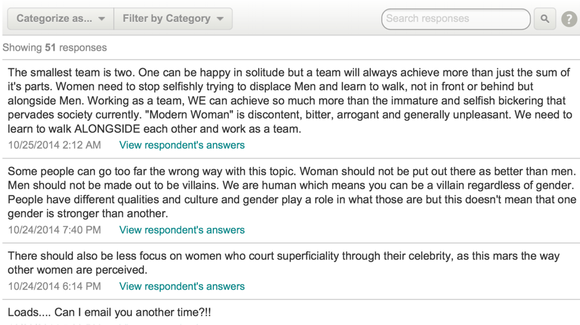
Task: View respondent's answers for the 7:40 PM response
Action: (182, 230)
